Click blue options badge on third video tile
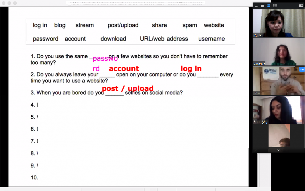 [301, 70]
